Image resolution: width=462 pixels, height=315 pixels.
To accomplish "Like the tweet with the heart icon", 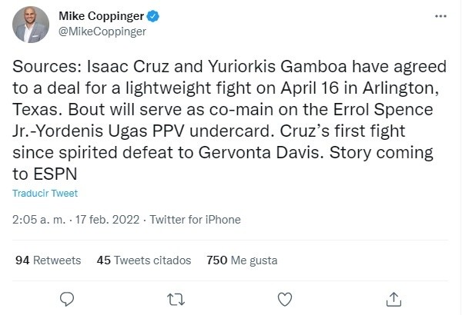I will tap(284, 297).
